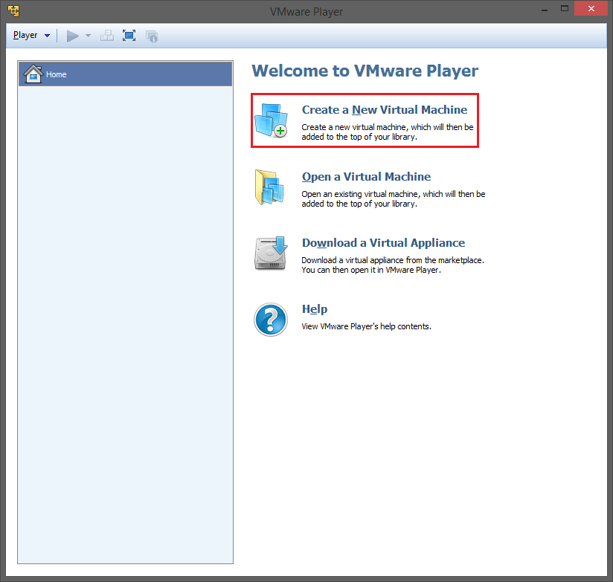Click the Open a Virtual Machine heading
The width and height of the screenshot is (613, 582).
coord(366,177)
